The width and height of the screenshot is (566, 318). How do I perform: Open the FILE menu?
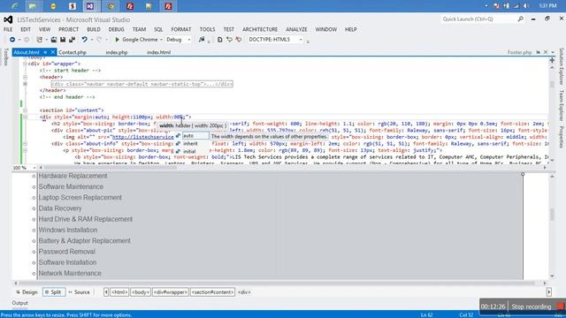pos(8,29)
